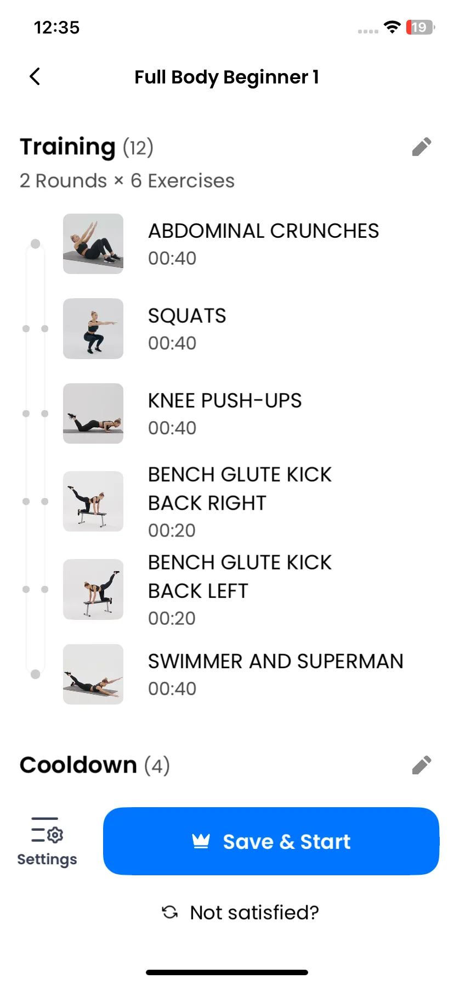
Task: Tap the Save & Start button
Action: [x=271, y=841]
